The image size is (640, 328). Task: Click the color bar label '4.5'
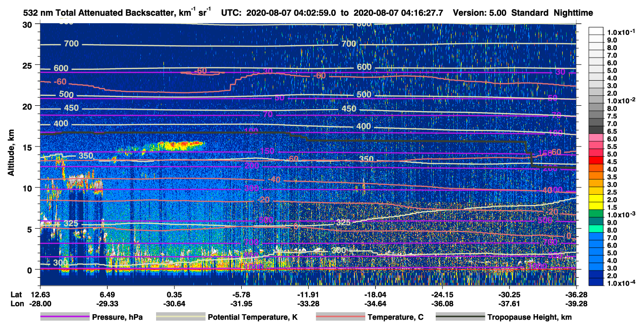coord(613,162)
